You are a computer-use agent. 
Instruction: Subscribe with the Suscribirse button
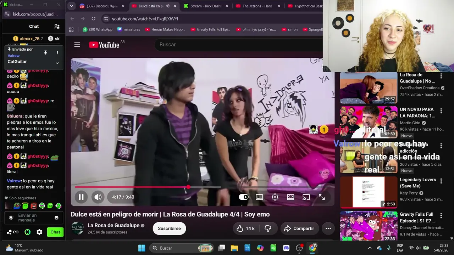tap(169, 228)
